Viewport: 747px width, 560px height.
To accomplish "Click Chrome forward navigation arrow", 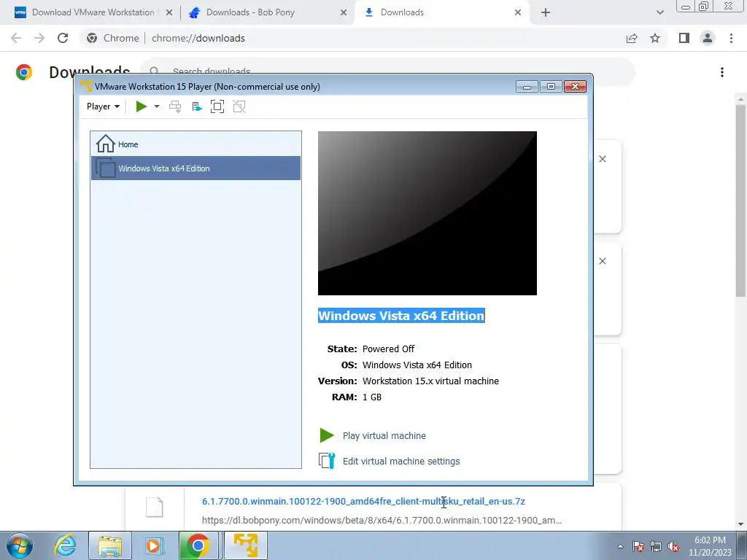I will 39,38.
